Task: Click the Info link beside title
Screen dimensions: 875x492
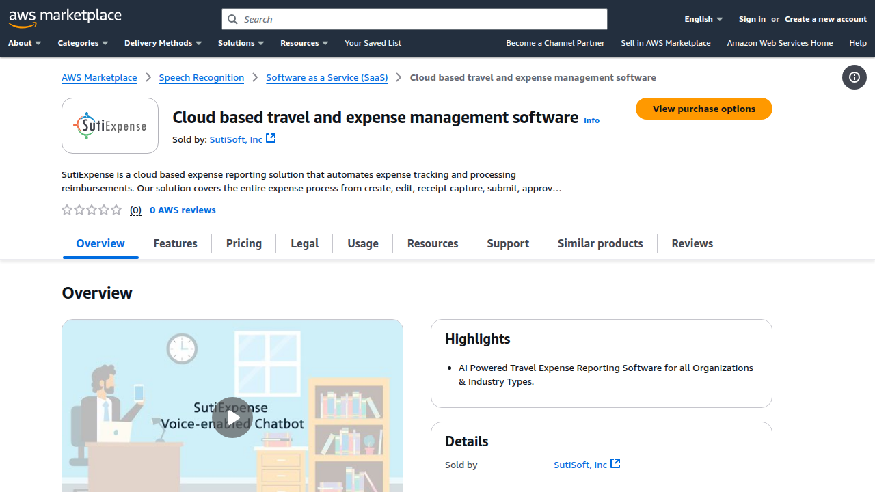Action: (591, 120)
